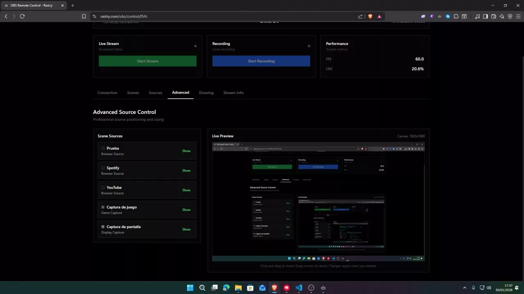Click the Start Stream button
Viewport: 524px width, 294px height.
[x=147, y=61]
